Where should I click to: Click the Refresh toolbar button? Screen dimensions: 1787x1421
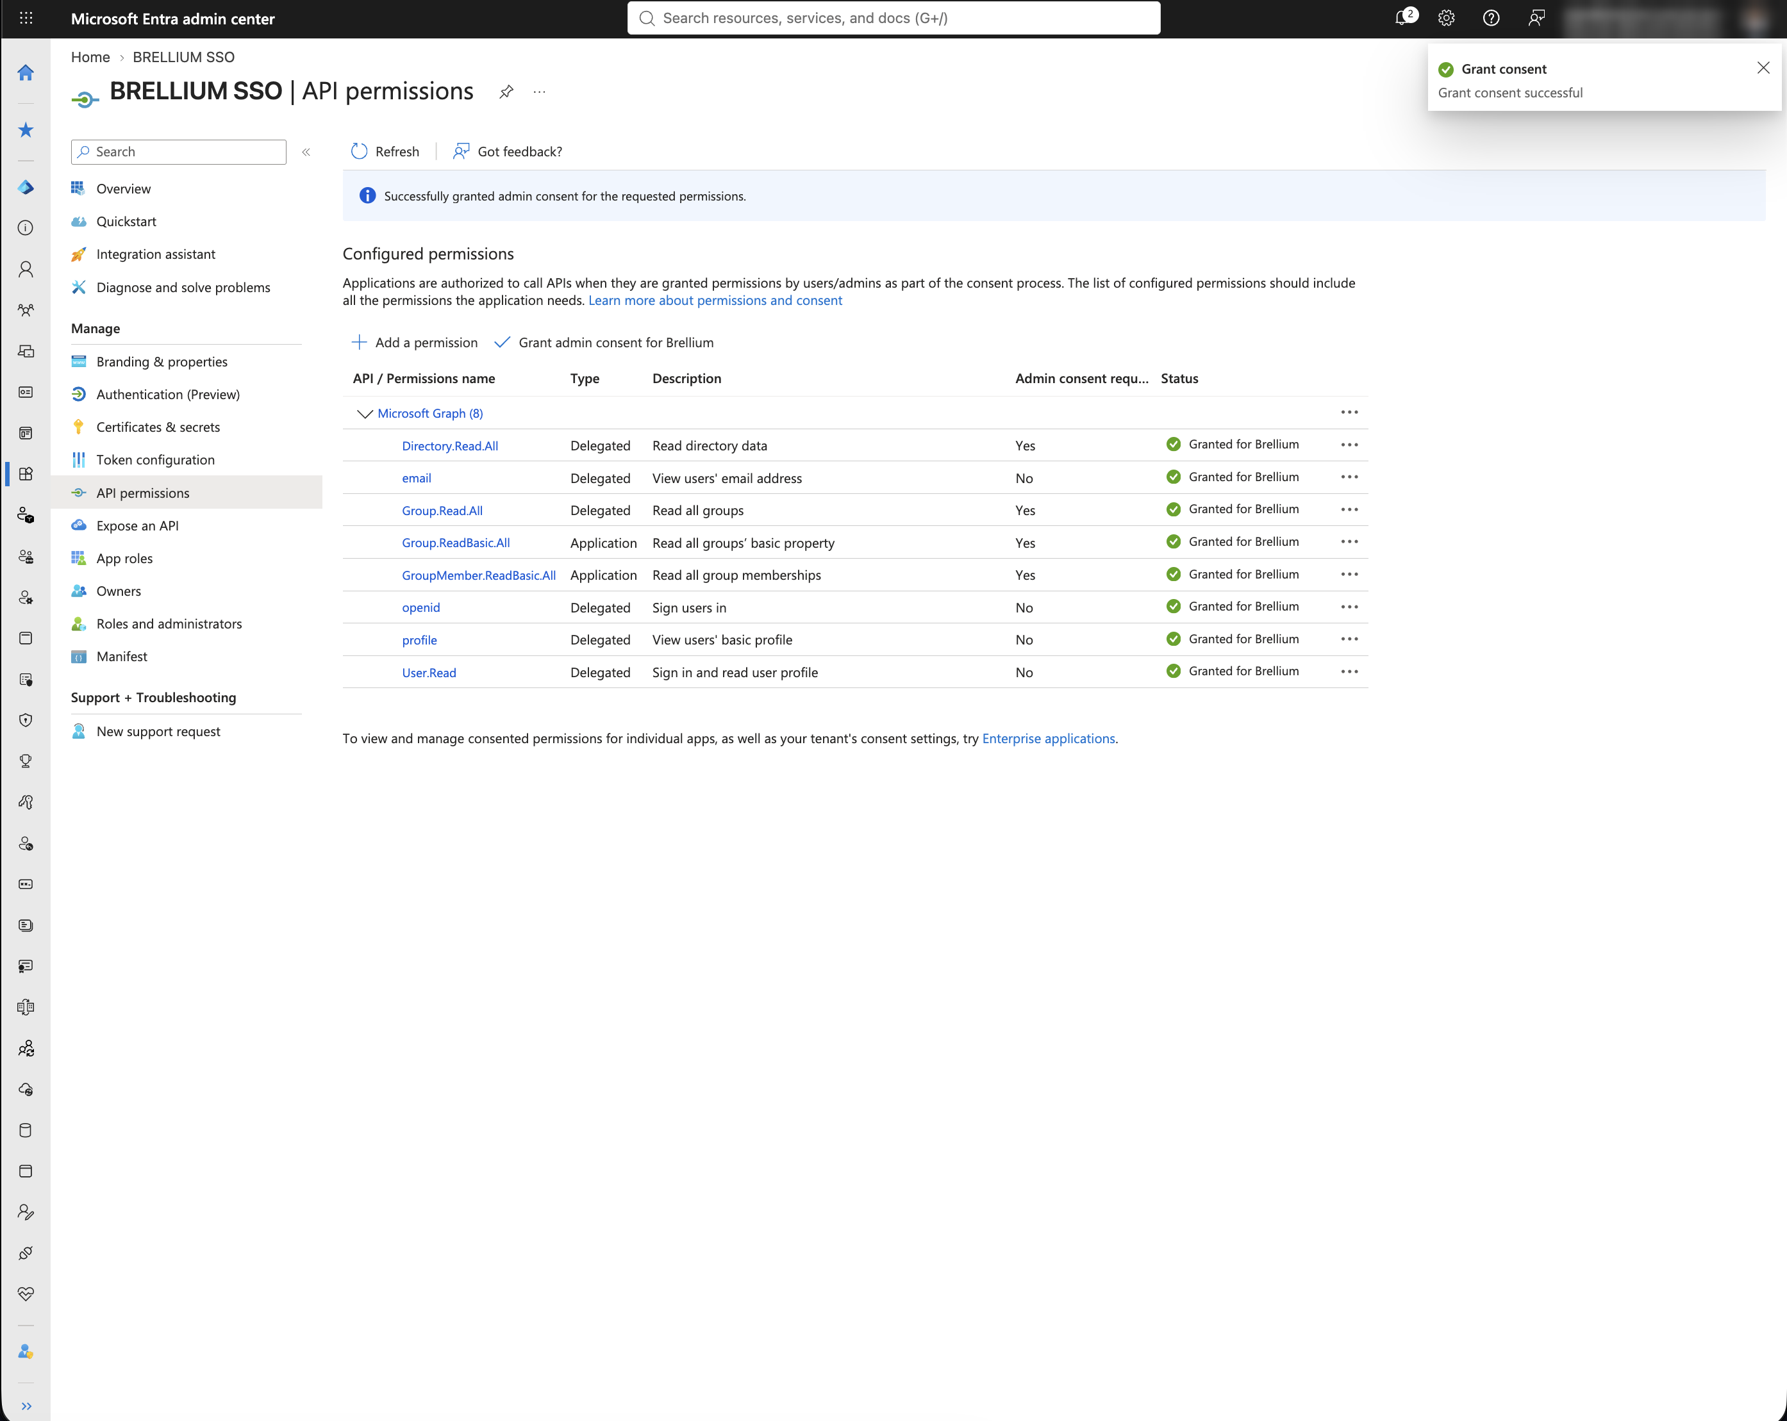pyautogui.click(x=385, y=152)
